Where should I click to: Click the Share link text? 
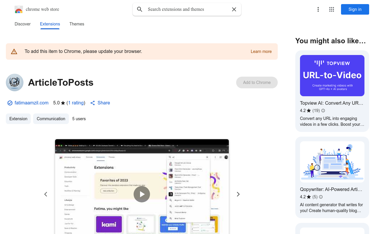click(x=104, y=103)
